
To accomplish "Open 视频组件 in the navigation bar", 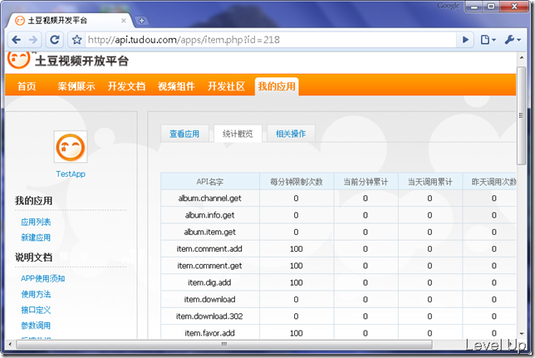I will [x=176, y=86].
